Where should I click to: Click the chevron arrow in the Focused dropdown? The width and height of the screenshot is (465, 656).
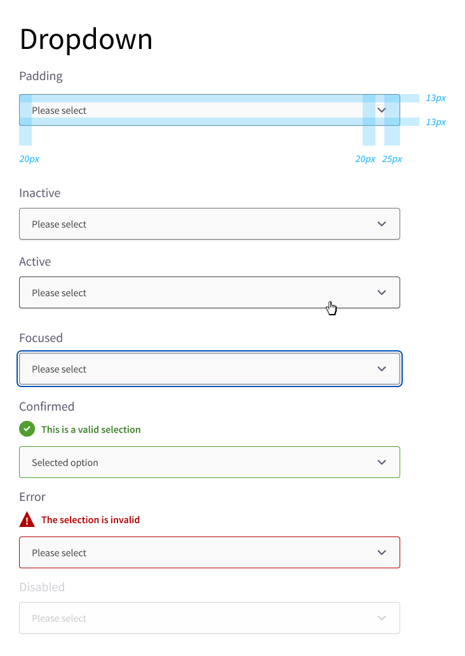[381, 369]
